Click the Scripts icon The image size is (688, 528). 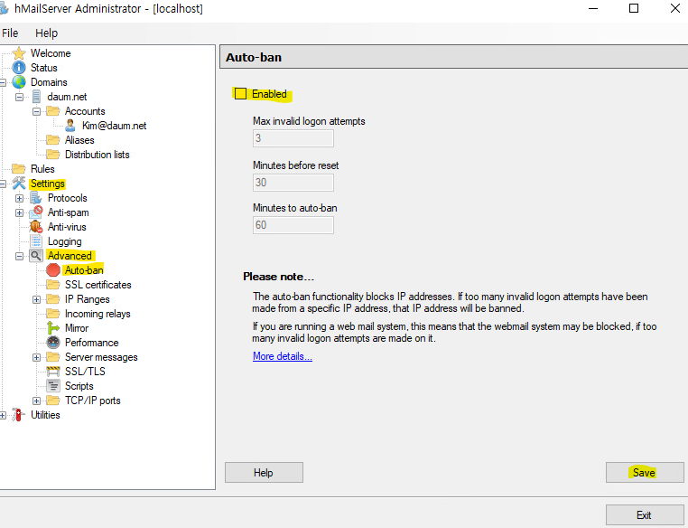[x=53, y=386]
